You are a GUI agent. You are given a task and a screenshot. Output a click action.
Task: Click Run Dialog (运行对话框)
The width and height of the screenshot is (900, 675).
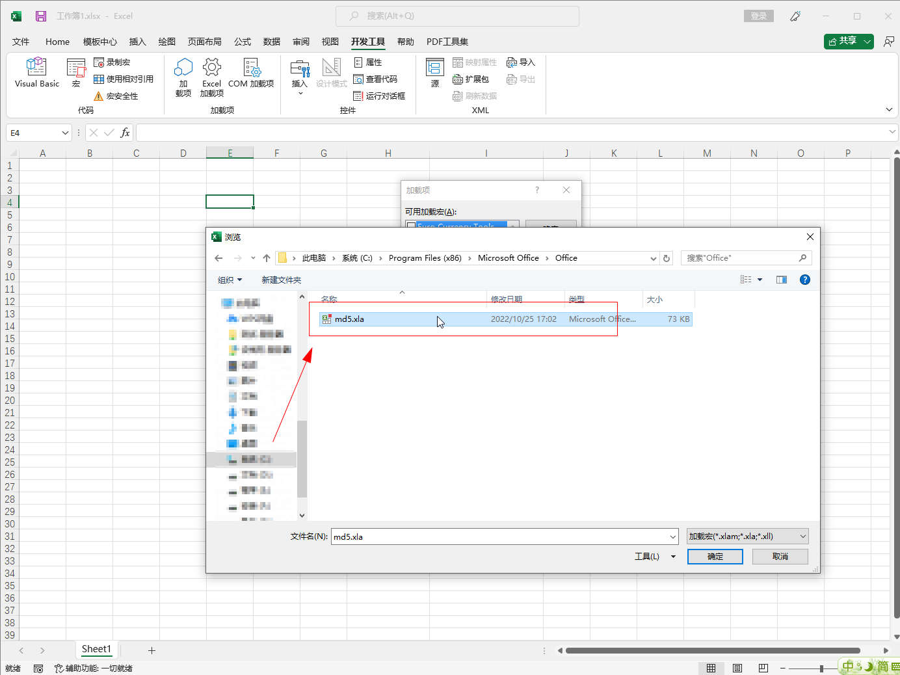tap(379, 96)
